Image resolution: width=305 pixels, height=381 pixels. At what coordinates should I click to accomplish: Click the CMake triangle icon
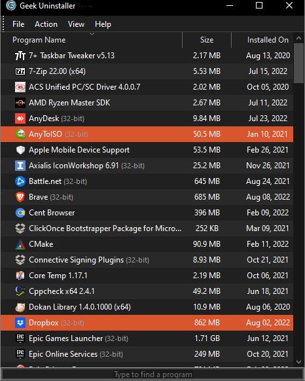(x=20, y=244)
